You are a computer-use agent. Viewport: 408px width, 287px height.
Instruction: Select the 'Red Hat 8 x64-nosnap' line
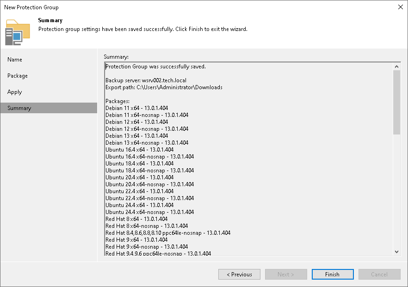(147, 226)
